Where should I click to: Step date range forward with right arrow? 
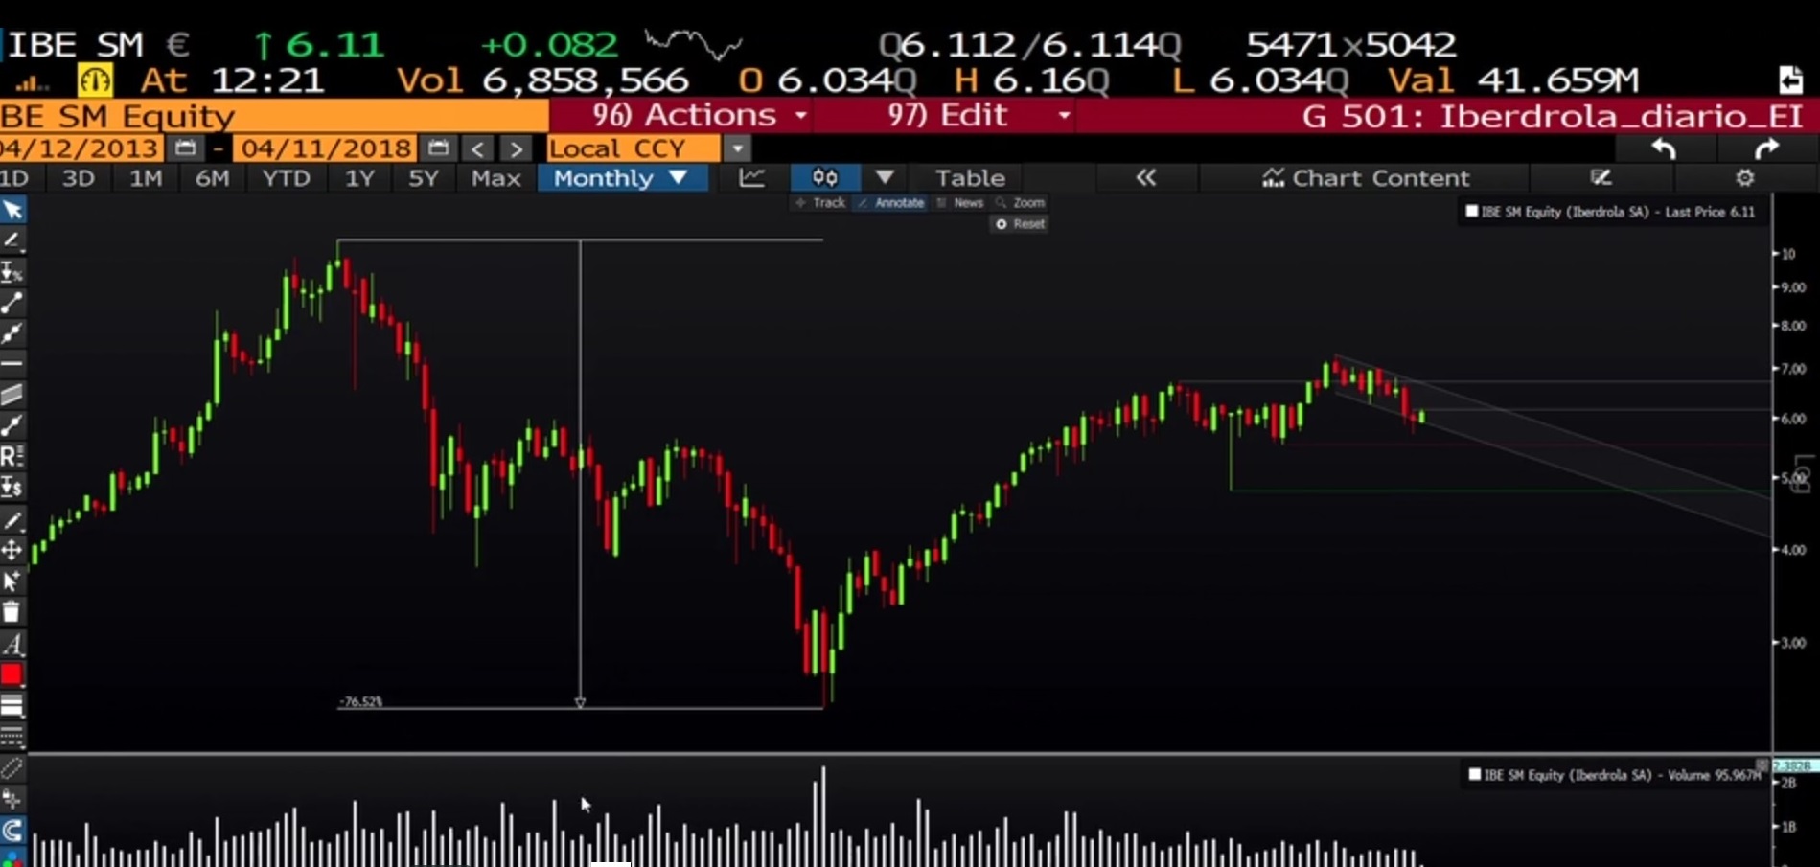(516, 149)
